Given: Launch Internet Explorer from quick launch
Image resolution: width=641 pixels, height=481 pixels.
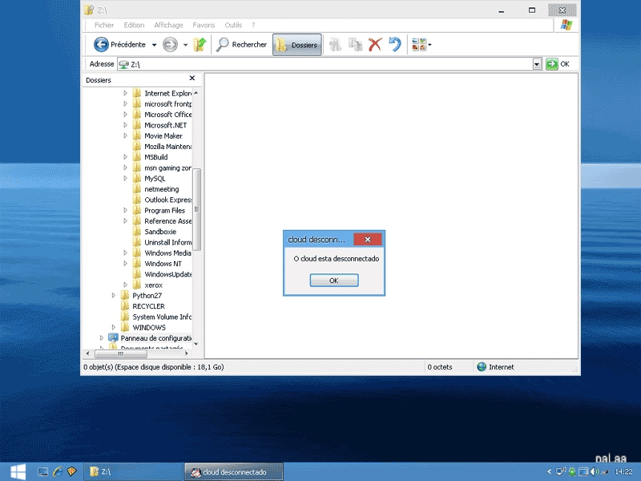Looking at the screenshot, I should [x=58, y=472].
